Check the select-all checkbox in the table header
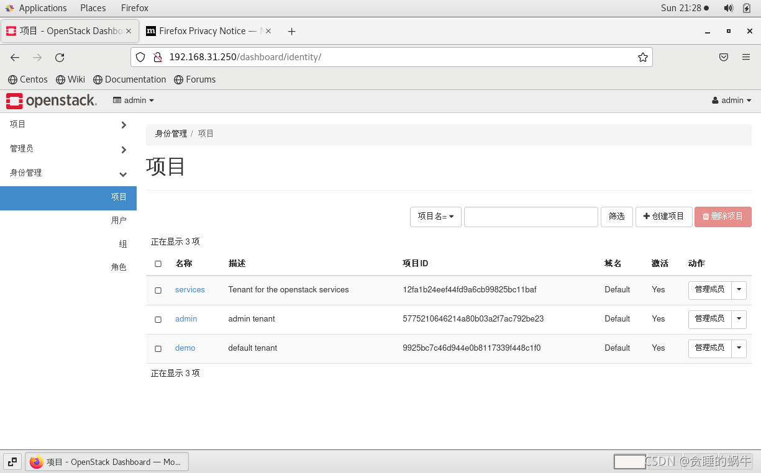Image resolution: width=761 pixels, height=473 pixels. pos(158,263)
